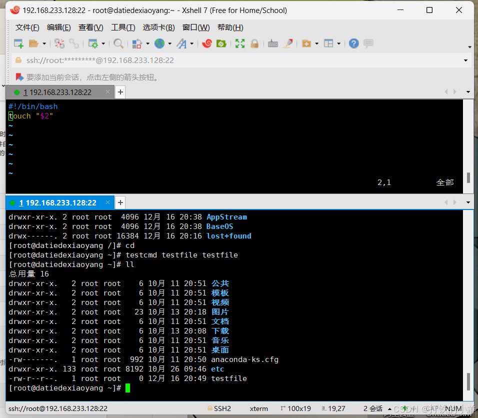Open the on-screen keyboard toolbar icon

coord(272,43)
